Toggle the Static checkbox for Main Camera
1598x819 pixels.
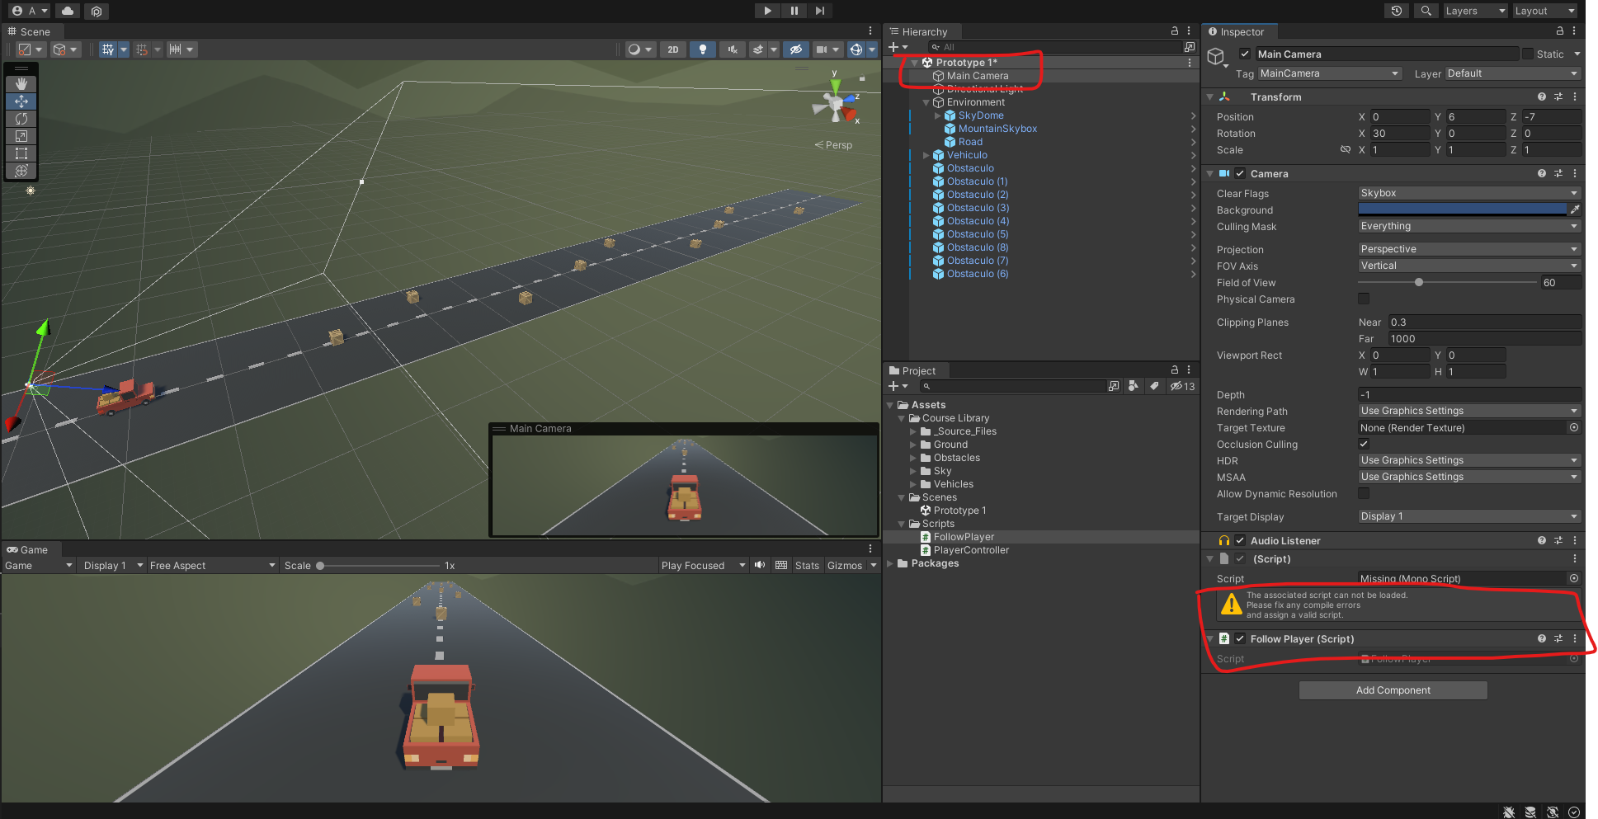1528,54
